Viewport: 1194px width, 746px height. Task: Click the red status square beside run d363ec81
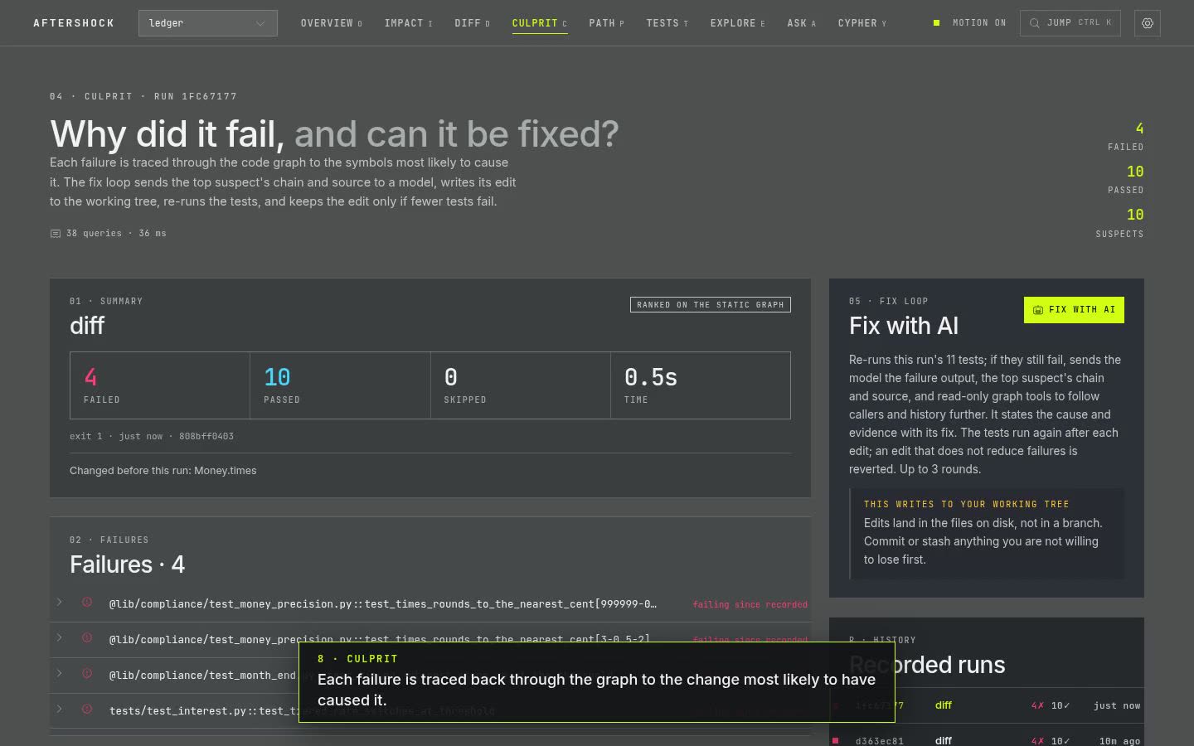(x=836, y=740)
